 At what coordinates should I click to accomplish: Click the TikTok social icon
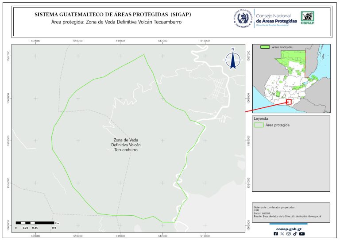click(295, 234)
